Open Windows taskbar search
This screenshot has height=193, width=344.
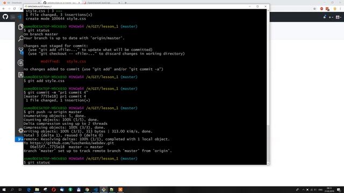(x=12, y=190)
